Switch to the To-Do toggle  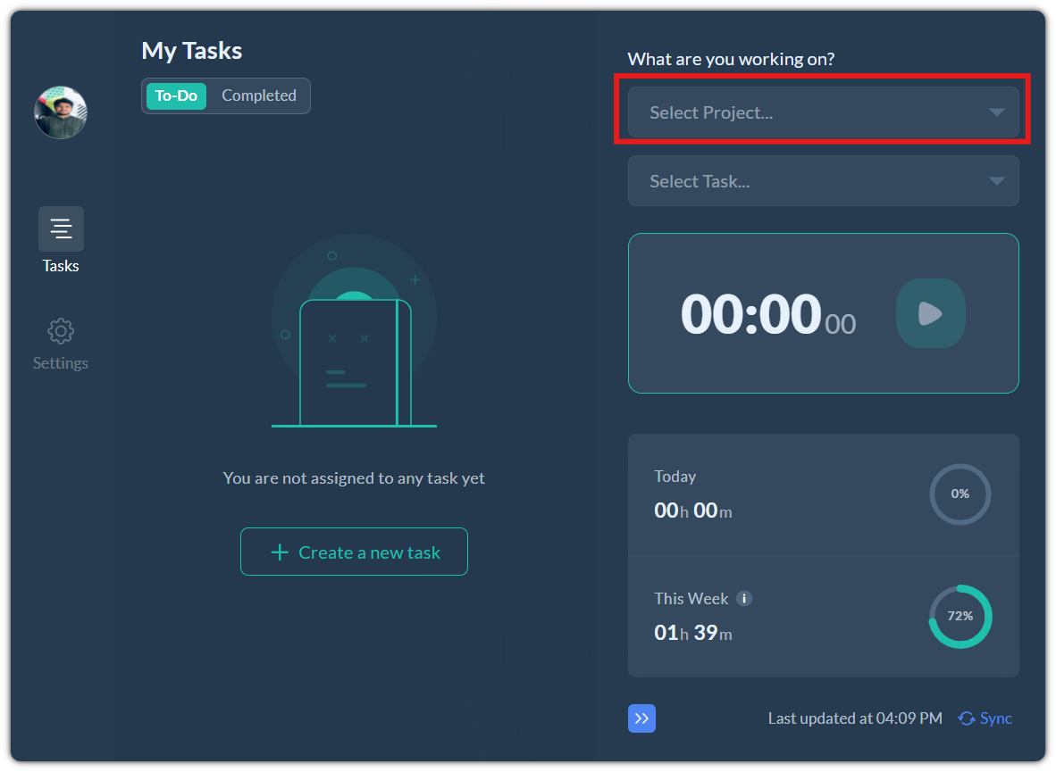coord(176,95)
